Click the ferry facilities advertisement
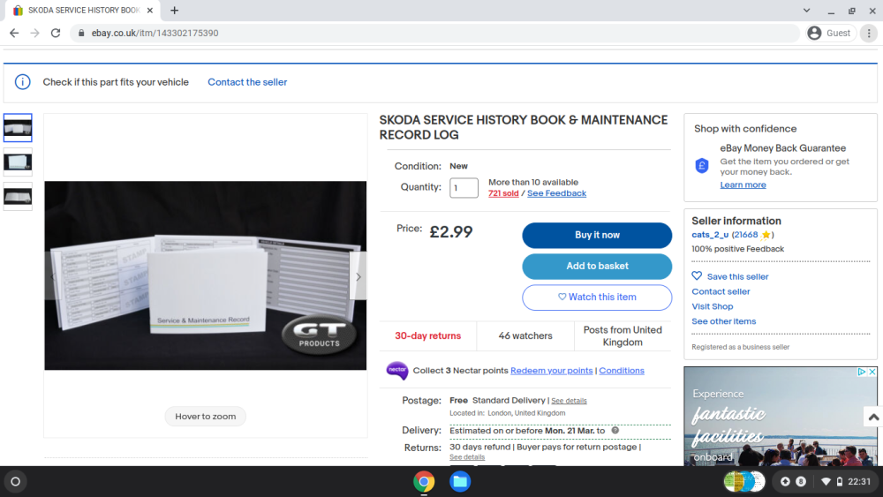Screen dimensions: 883x497 click(x=780, y=417)
